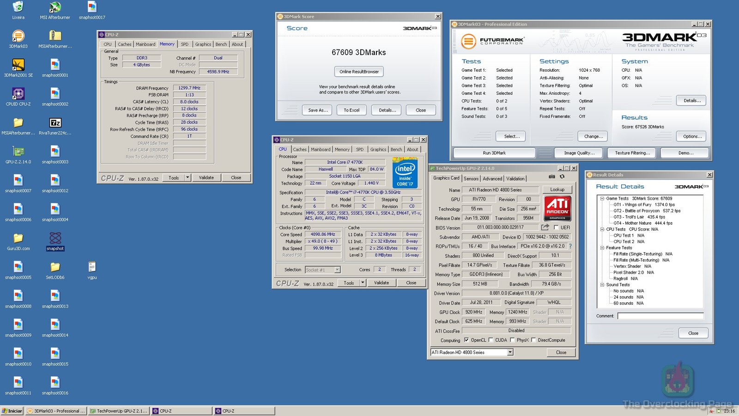Click the Online ResultBrowser button

[359, 72]
